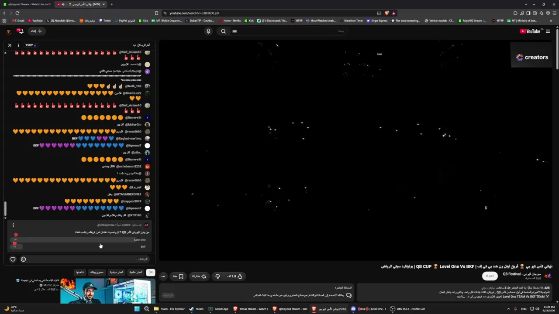
Task: Click chat username @oxygeni3974
Action: coord(131,201)
